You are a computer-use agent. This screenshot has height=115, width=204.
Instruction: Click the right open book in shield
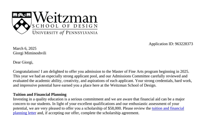[28, 15]
